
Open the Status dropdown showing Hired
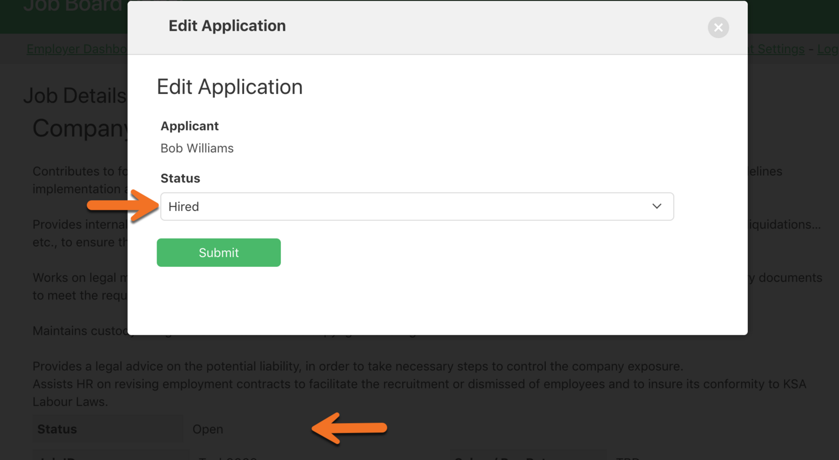tap(416, 206)
